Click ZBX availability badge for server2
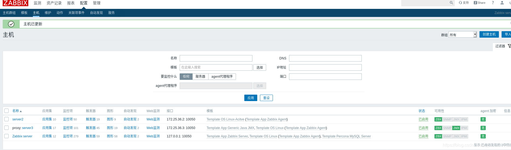 pos(438,119)
